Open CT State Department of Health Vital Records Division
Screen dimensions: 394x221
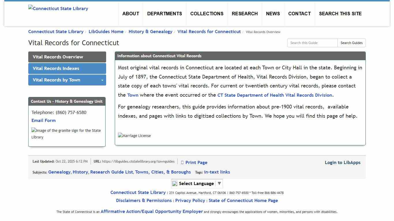(x=275, y=95)
